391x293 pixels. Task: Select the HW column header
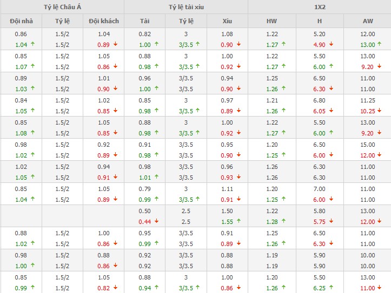[x=271, y=21]
